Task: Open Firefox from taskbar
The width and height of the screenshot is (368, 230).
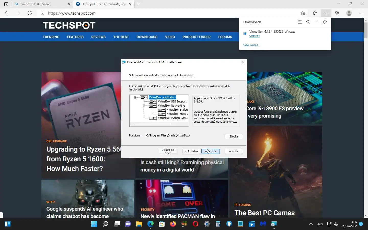Action: coord(173,224)
